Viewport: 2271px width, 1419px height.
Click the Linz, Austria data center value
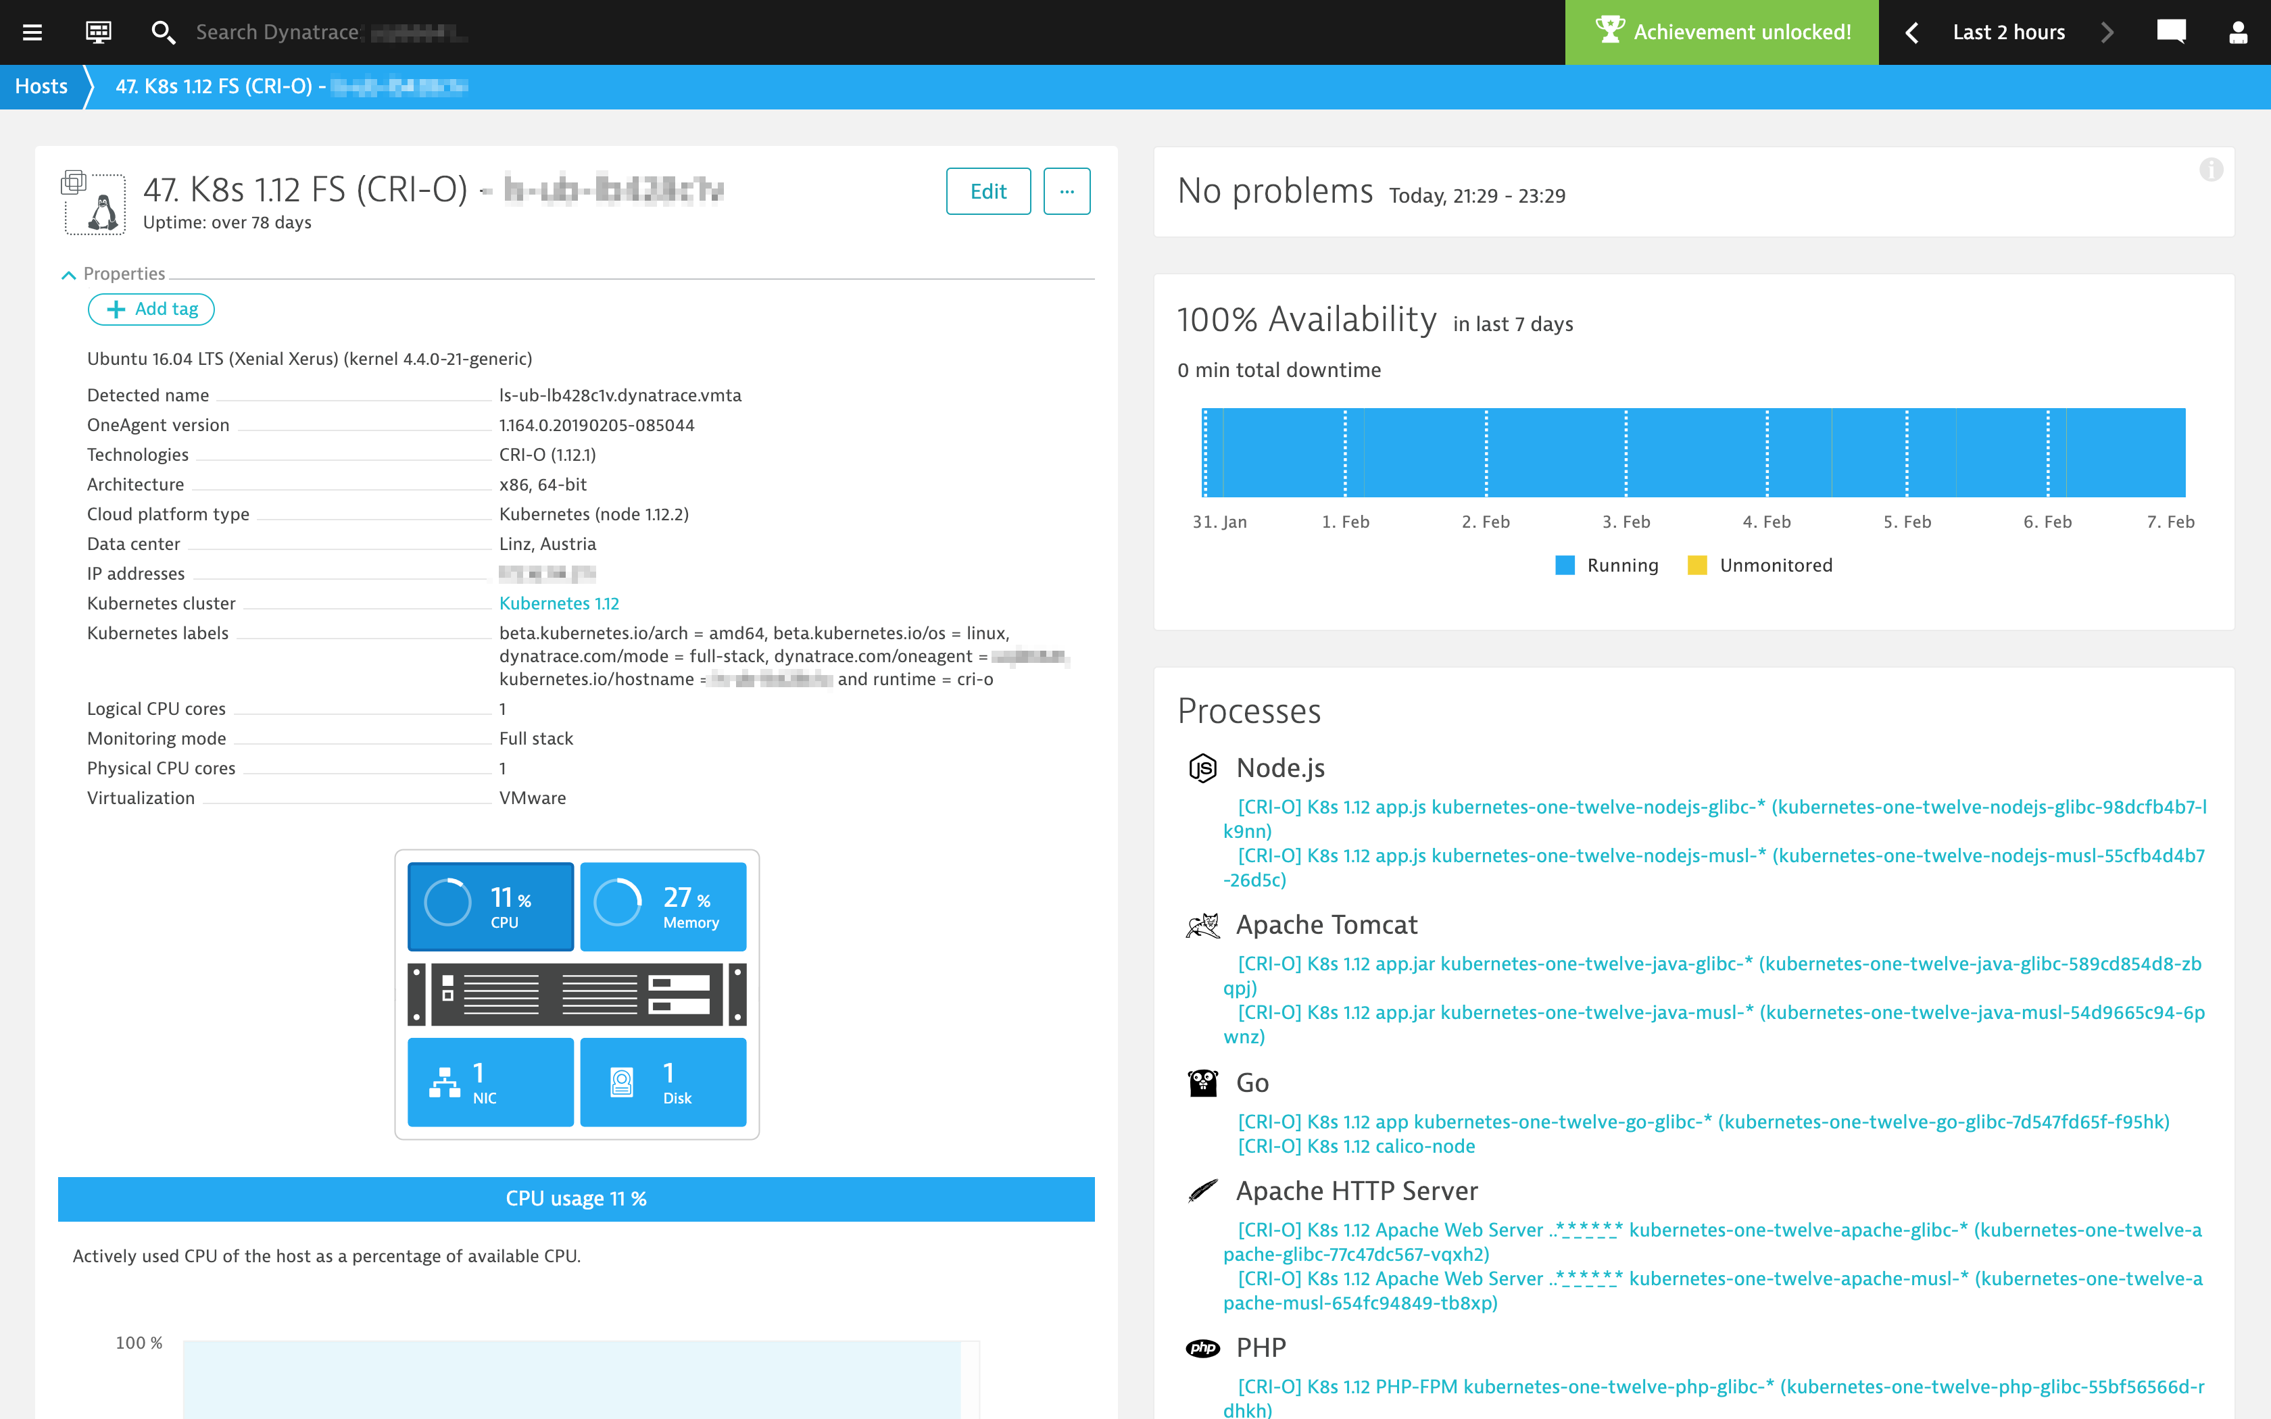point(547,545)
